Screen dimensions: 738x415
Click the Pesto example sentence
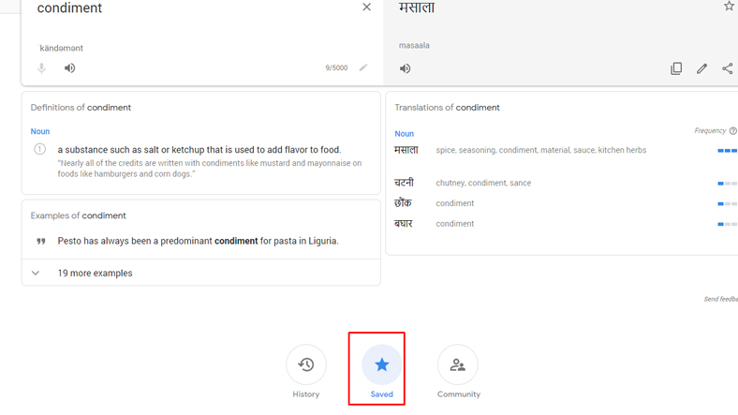(199, 241)
